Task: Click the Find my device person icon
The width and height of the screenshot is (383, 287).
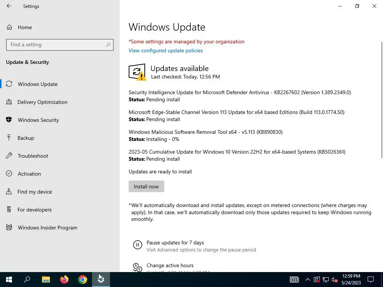Action: [9, 191]
